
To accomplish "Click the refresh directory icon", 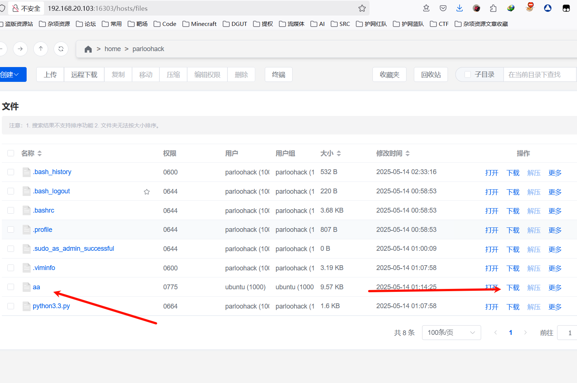I will click(x=61, y=49).
